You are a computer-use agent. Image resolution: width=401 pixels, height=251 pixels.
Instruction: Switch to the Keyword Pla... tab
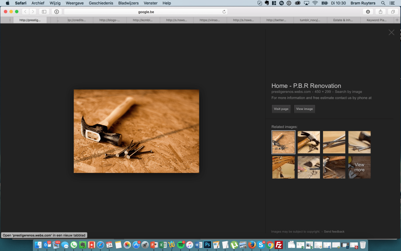pyautogui.click(x=376, y=20)
